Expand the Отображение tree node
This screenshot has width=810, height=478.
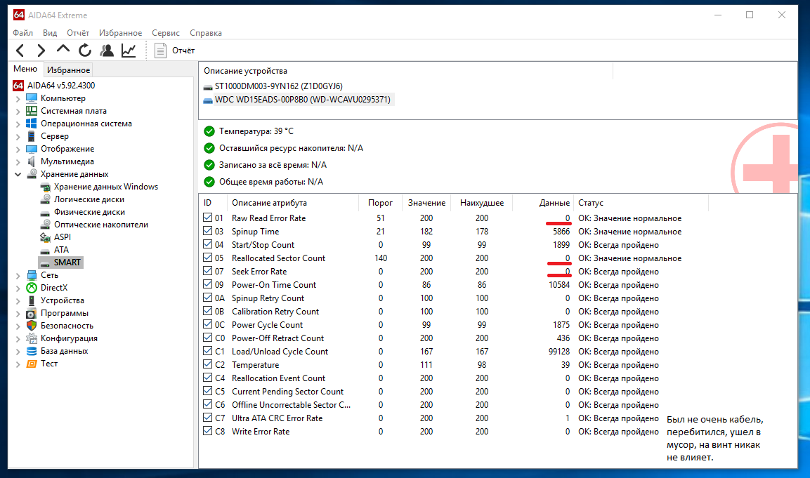[x=18, y=150]
